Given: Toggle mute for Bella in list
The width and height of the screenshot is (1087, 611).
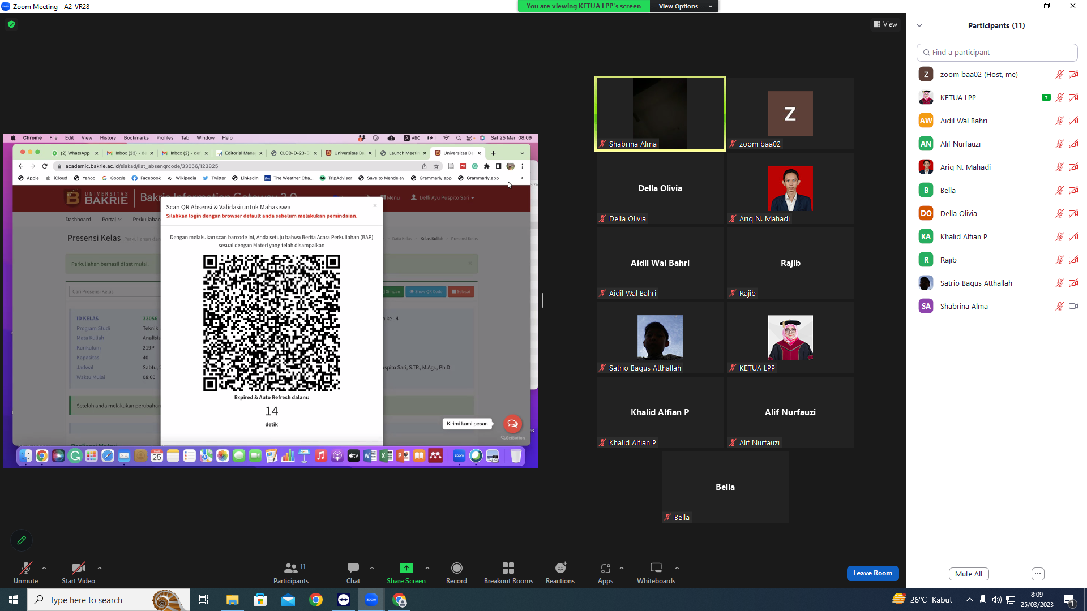Looking at the screenshot, I should (x=1059, y=190).
